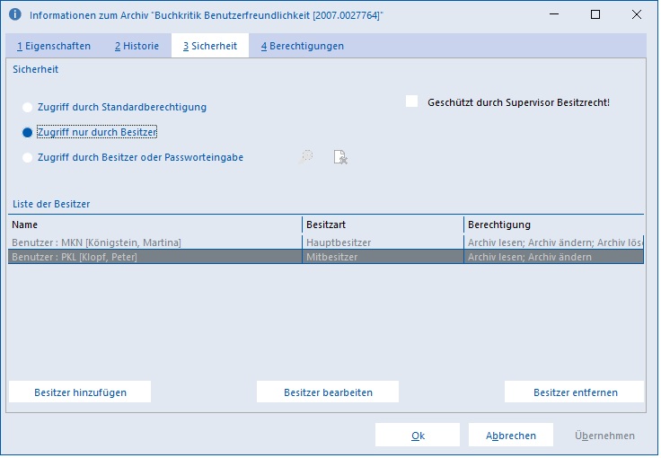The width and height of the screenshot is (661, 458).
Task: Remove owner via 'Besitzer entfernen'
Action: [x=575, y=392]
